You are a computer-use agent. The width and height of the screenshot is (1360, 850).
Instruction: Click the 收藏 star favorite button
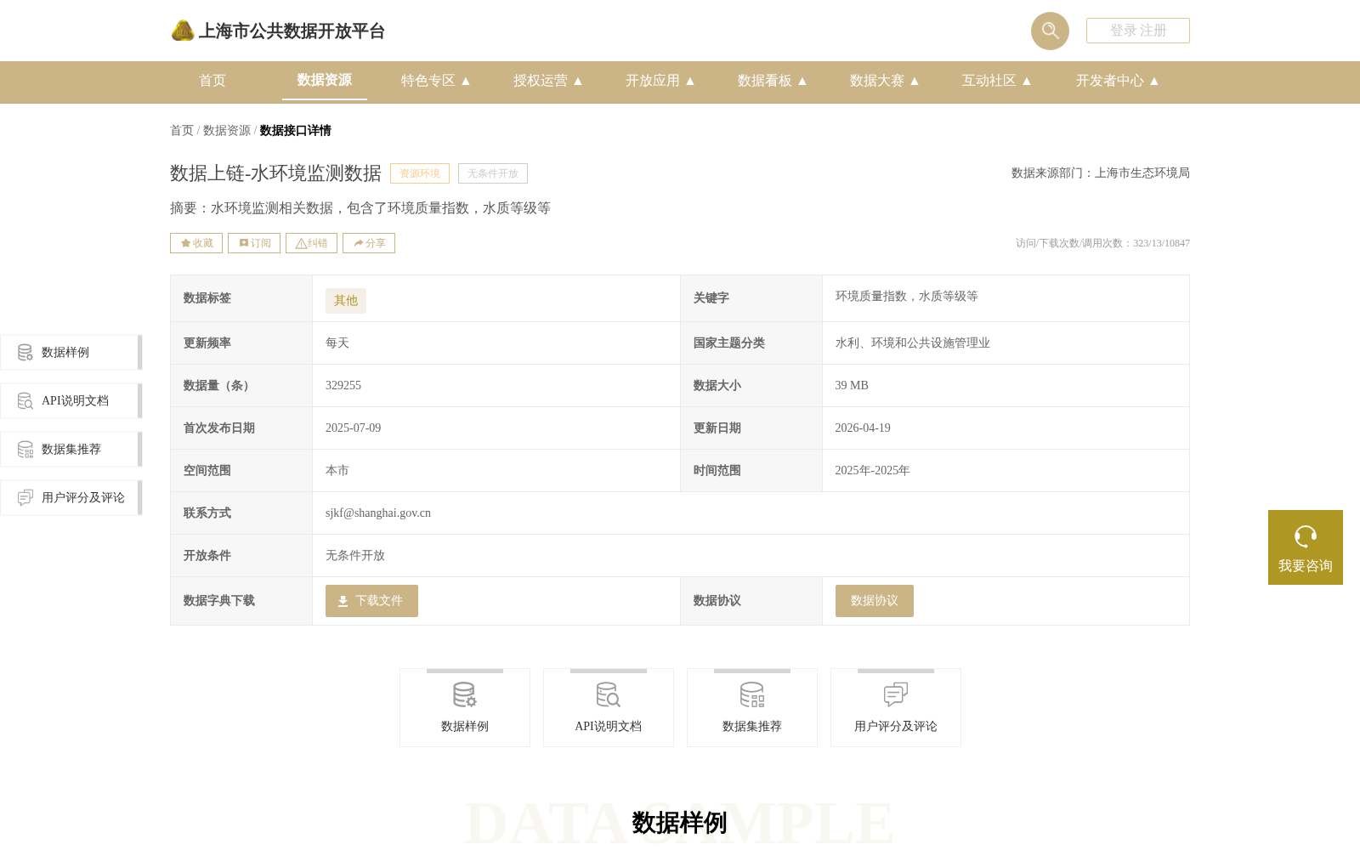coord(196,243)
